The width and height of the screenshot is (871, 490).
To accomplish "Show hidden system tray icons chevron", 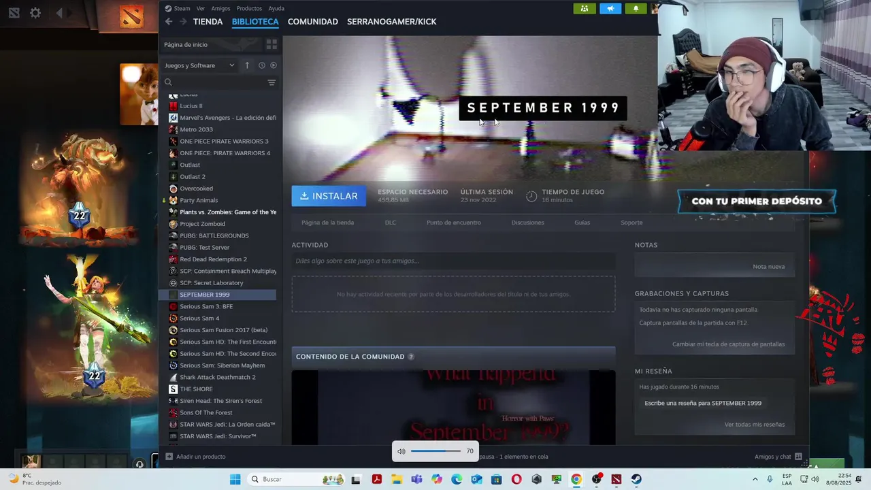I will coord(755,479).
